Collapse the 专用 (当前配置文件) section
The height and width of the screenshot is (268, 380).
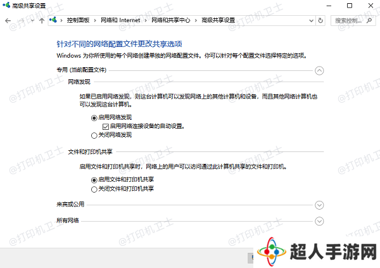(319, 70)
